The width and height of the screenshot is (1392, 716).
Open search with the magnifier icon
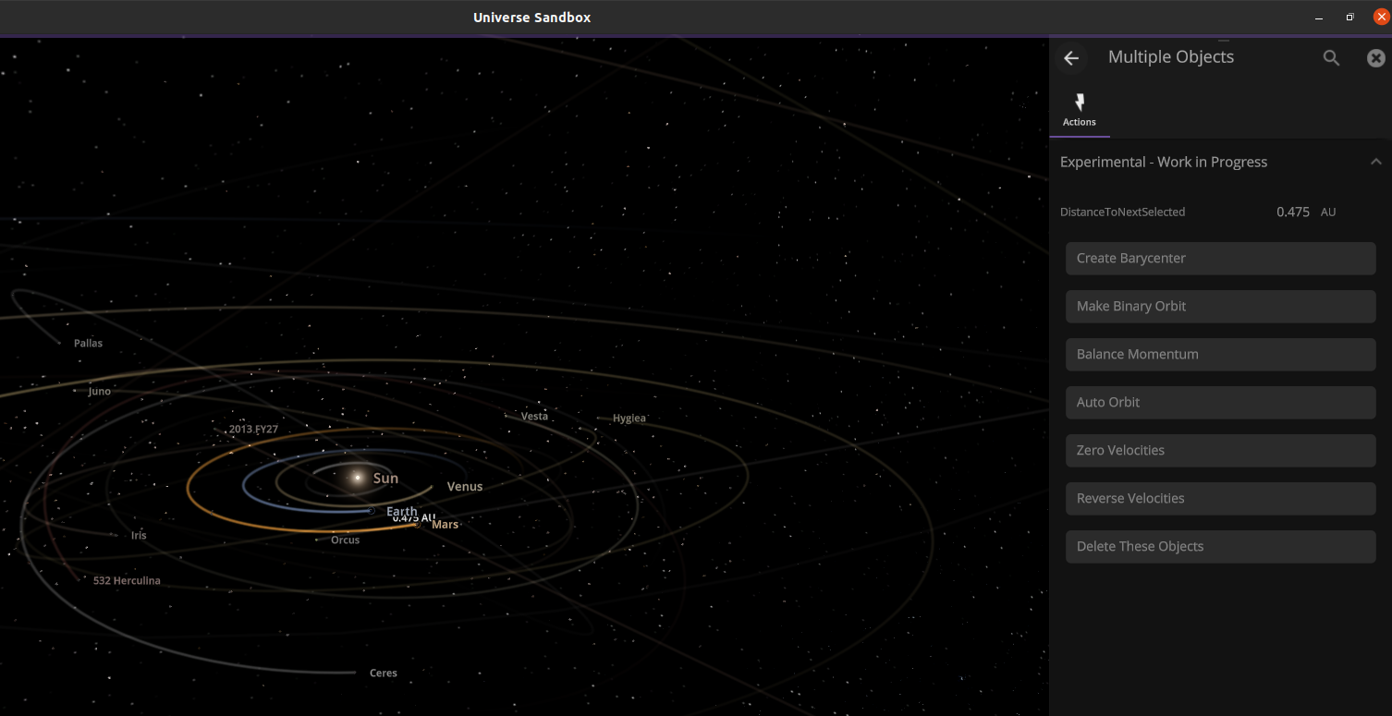1331,58
